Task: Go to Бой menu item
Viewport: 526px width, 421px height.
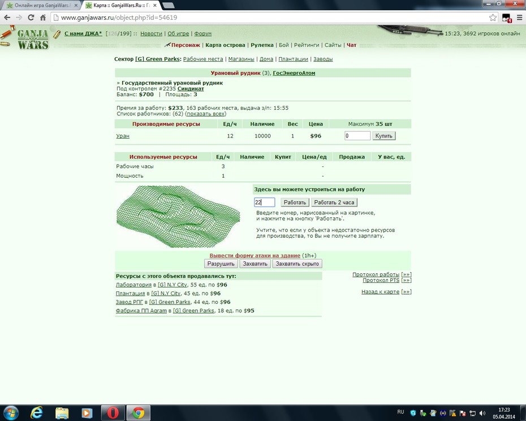Action: click(x=284, y=45)
